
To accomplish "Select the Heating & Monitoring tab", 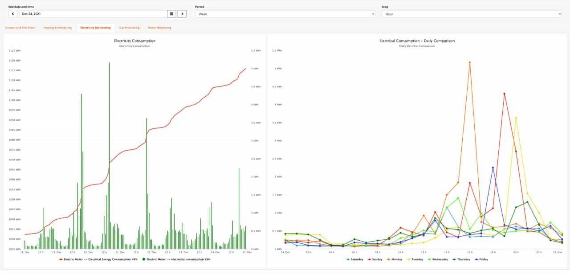I will point(57,27).
